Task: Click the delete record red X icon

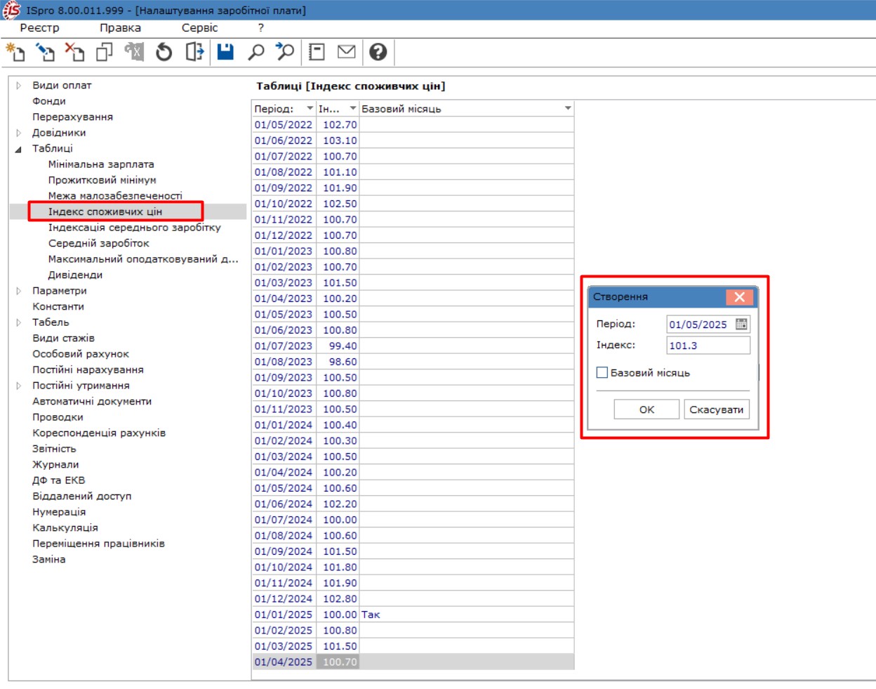Action: coord(74,52)
